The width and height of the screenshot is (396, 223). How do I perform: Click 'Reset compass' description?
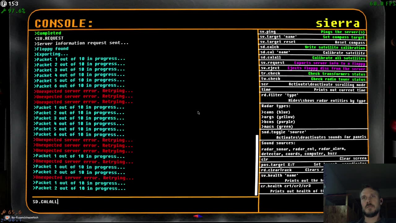click(350, 42)
